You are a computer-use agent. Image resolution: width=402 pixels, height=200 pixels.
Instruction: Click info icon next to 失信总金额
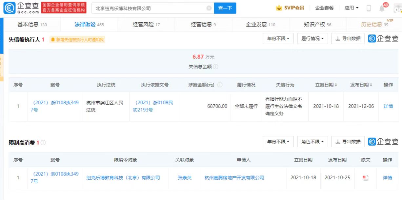click(x=215, y=67)
